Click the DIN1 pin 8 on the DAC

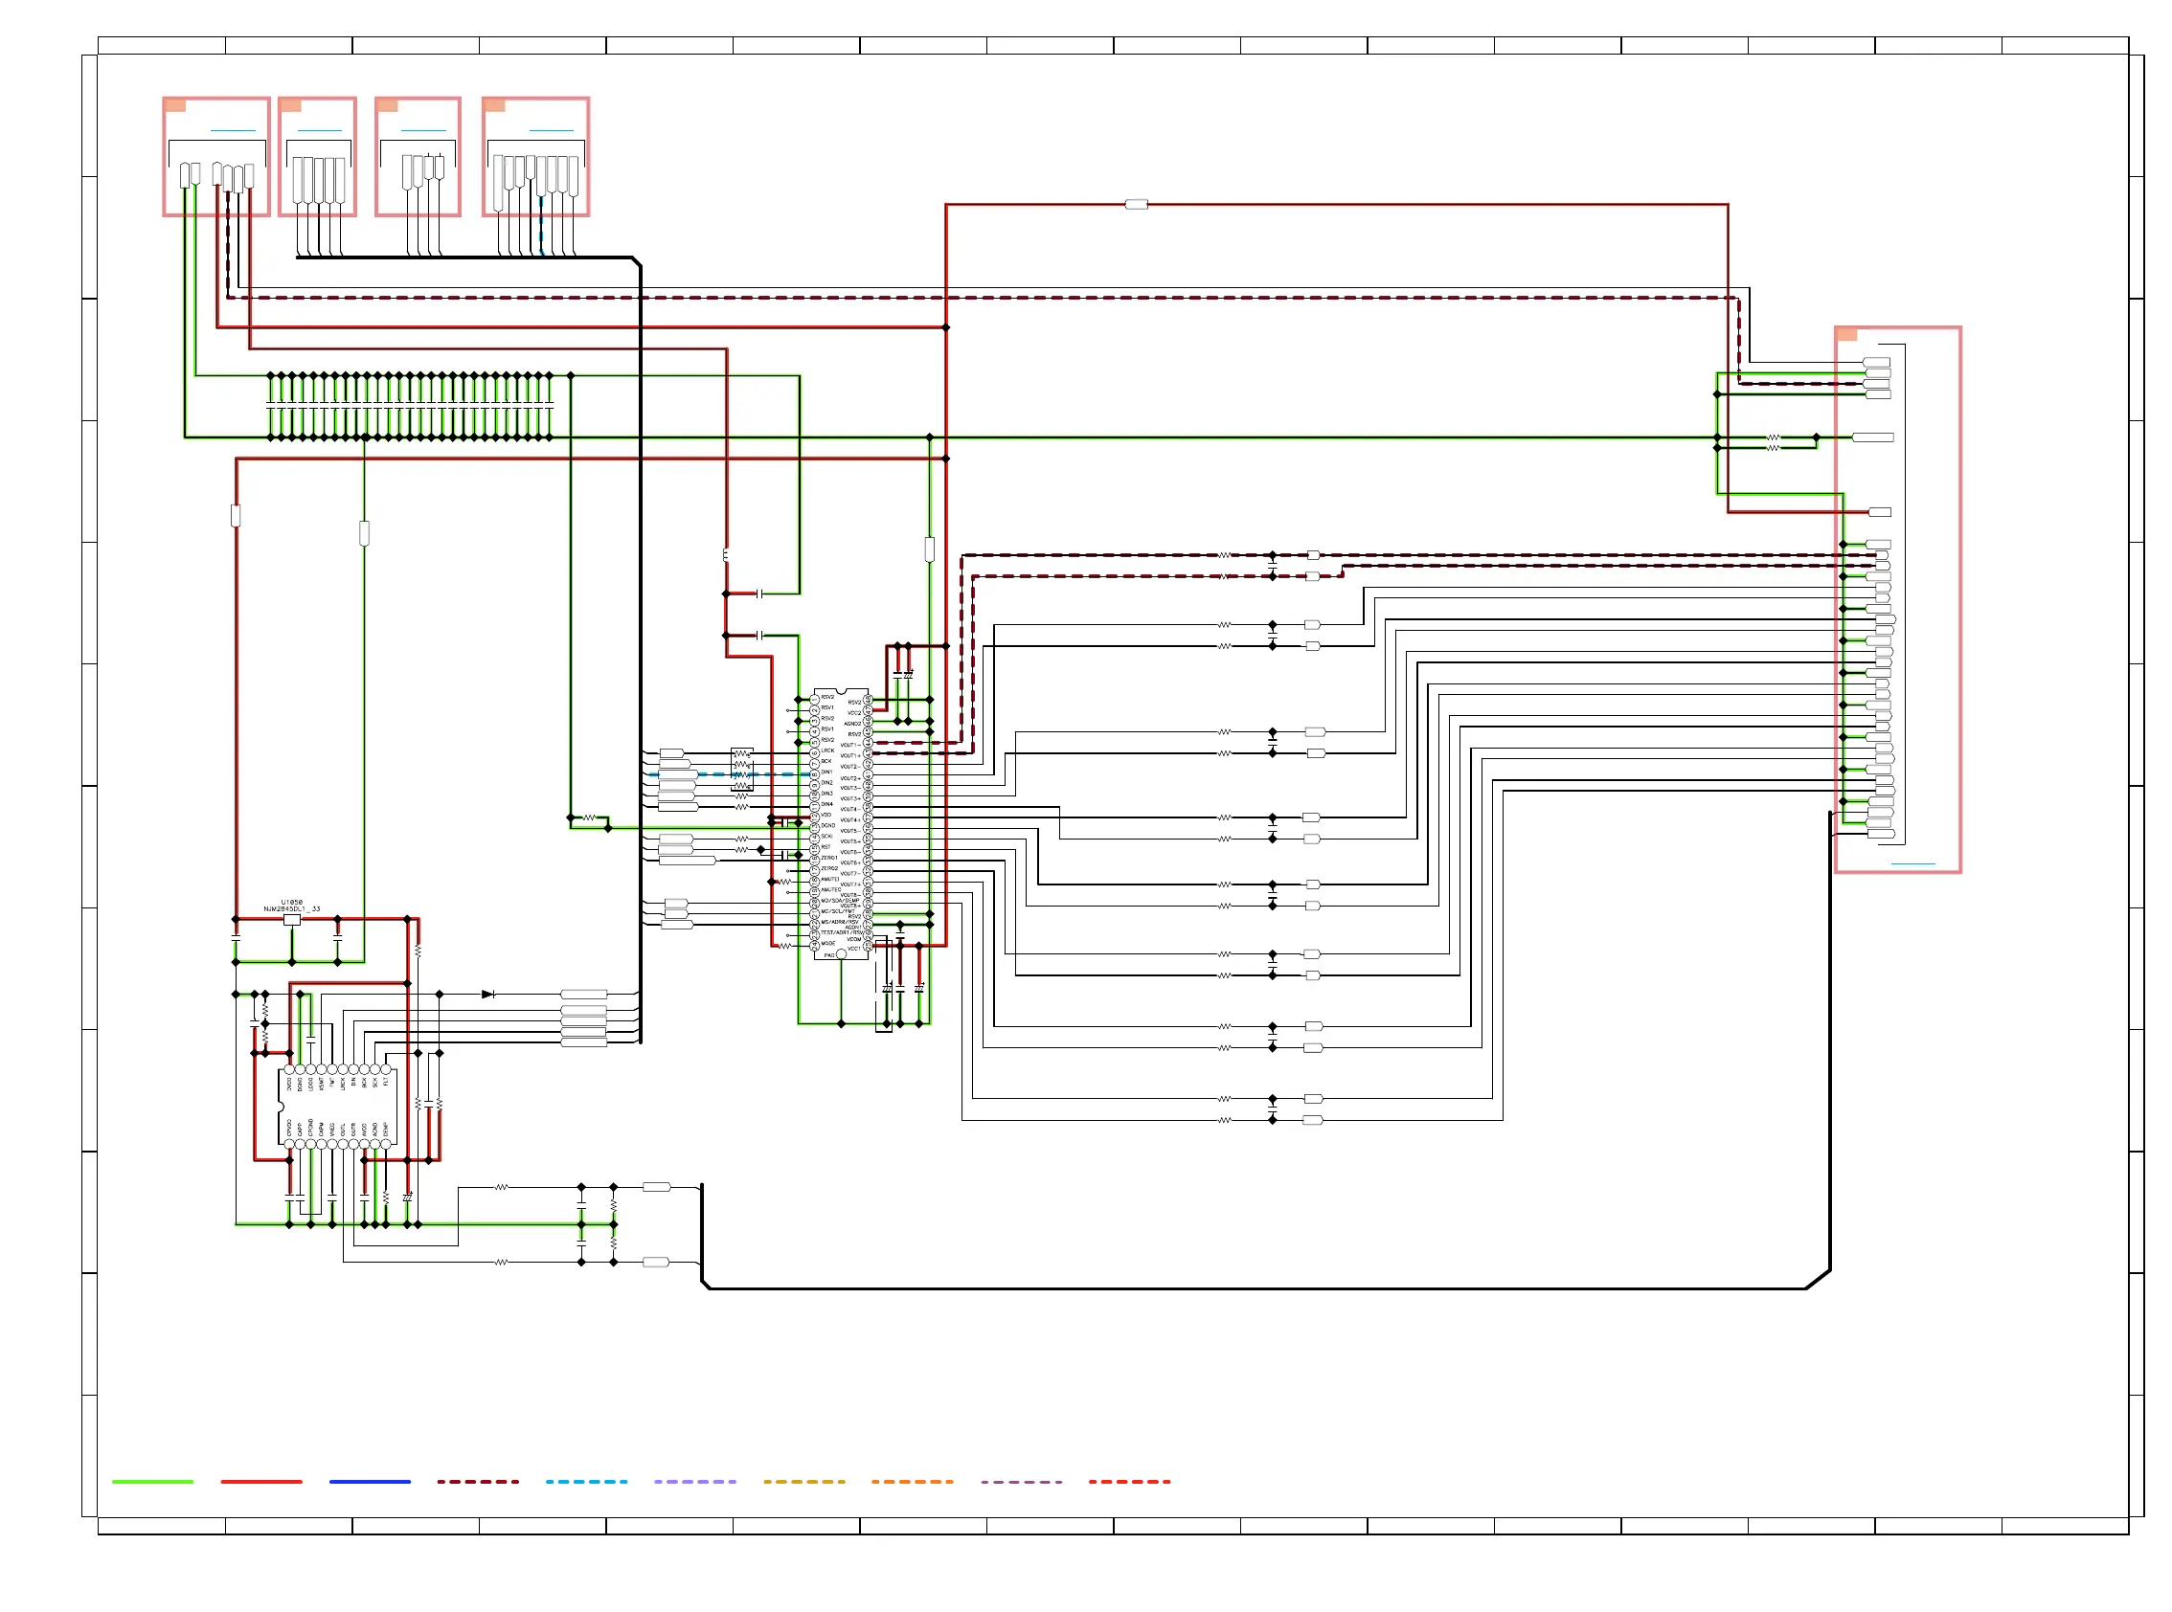815,772
